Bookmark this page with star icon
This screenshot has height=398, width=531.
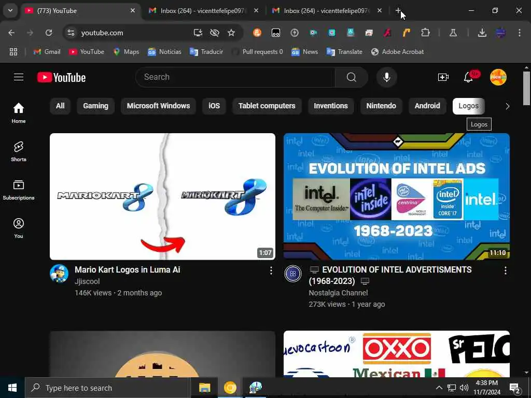(x=231, y=33)
